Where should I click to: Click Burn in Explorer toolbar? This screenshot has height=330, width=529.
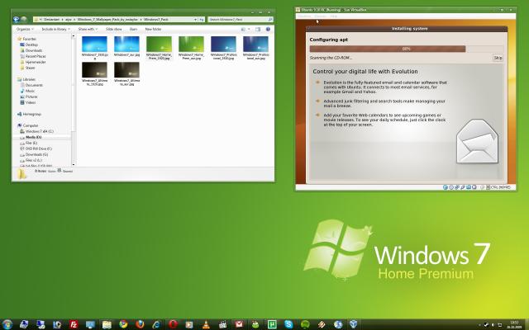click(x=133, y=30)
